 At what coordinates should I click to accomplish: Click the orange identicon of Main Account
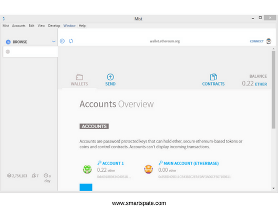tap(148, 169)
